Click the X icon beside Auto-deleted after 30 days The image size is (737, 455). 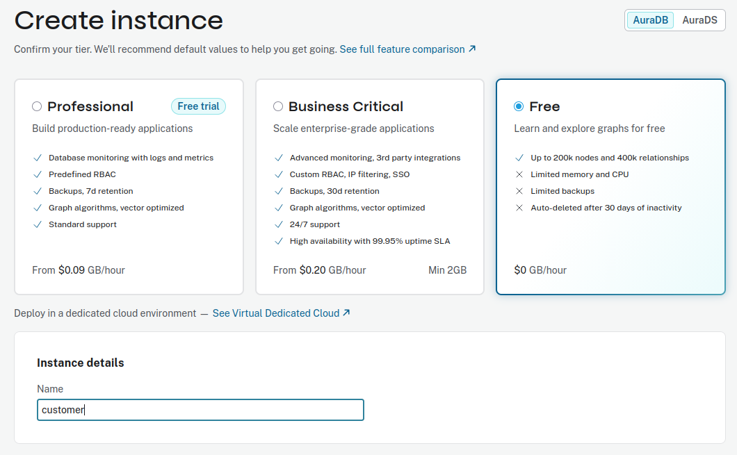[519, 208]
